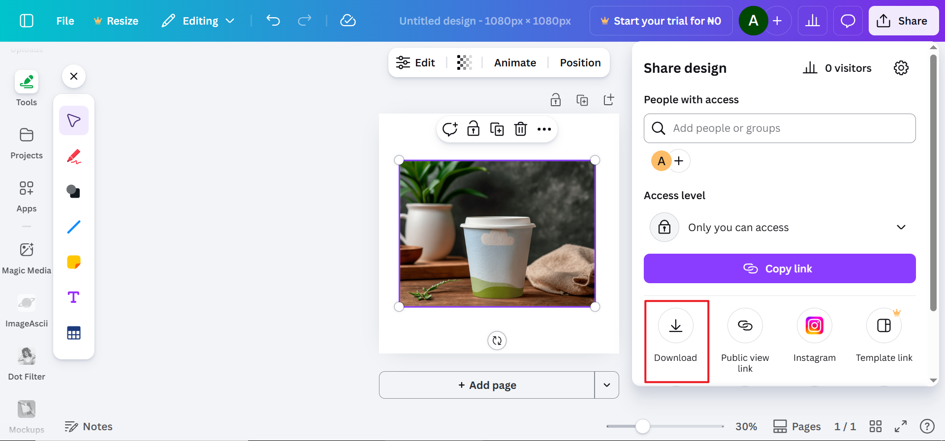
Task: Add a new page using the page plus icon
Action: [x=609, y=100]
